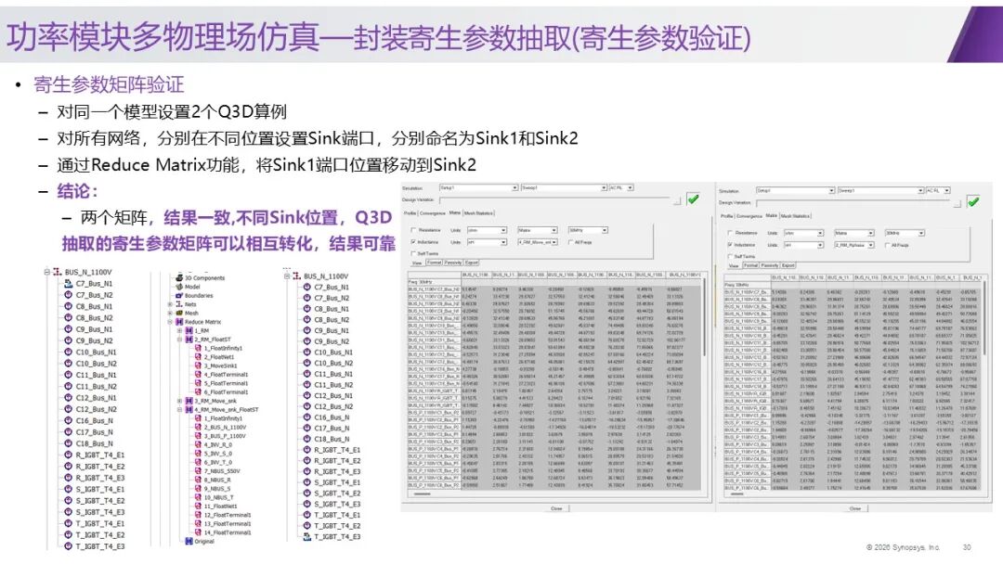The width and height of the screenshot is (1003, 564).
Task: Expand the 3_RM_Move_snk tree node
Action: (x=180, y=401)
